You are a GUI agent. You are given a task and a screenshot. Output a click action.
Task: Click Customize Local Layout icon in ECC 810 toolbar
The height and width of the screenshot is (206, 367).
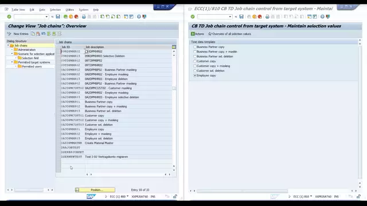coord(327,17)
